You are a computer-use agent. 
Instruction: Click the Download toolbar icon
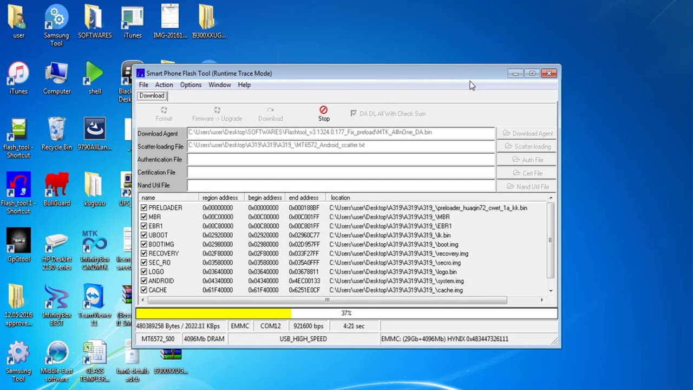coord(270,110)
